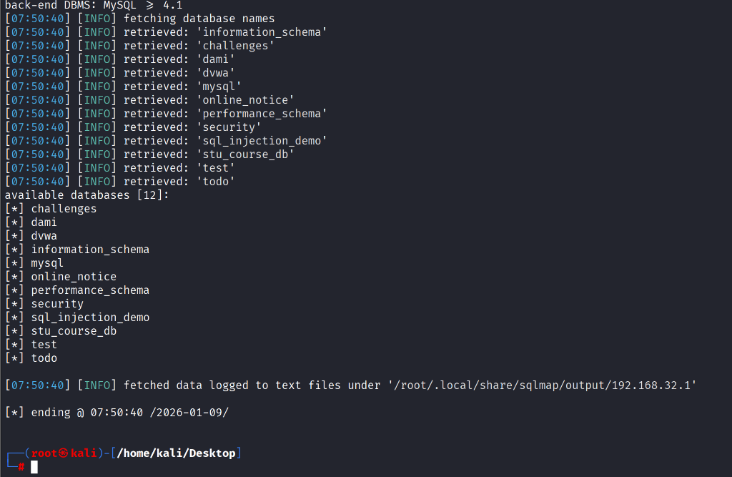Click 'dvwa' in the available databases list
Screen dimensions: 732x477
tap(44, 236)
